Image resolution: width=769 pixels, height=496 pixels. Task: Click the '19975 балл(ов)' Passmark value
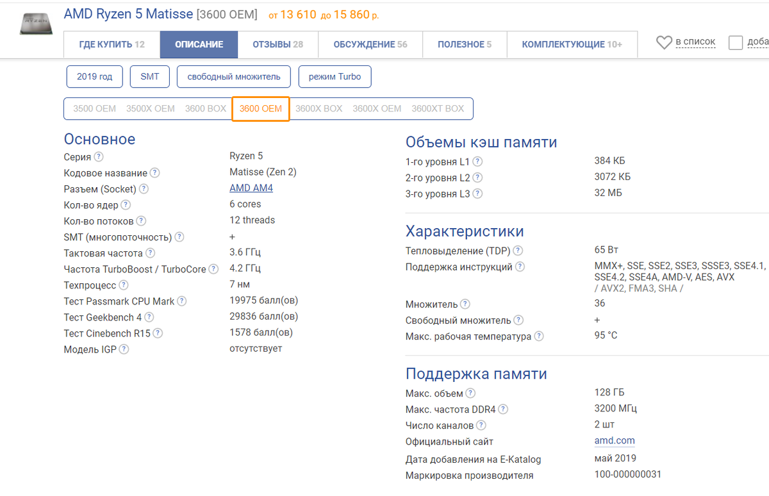(x=264, y=301)
